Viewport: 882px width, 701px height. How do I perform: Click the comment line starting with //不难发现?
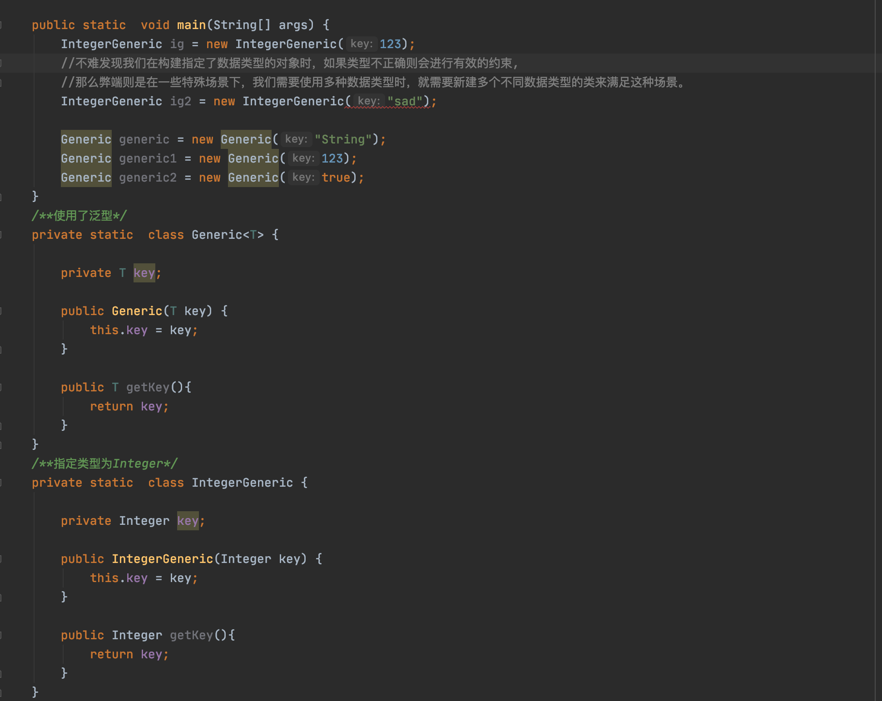point(290,63)
